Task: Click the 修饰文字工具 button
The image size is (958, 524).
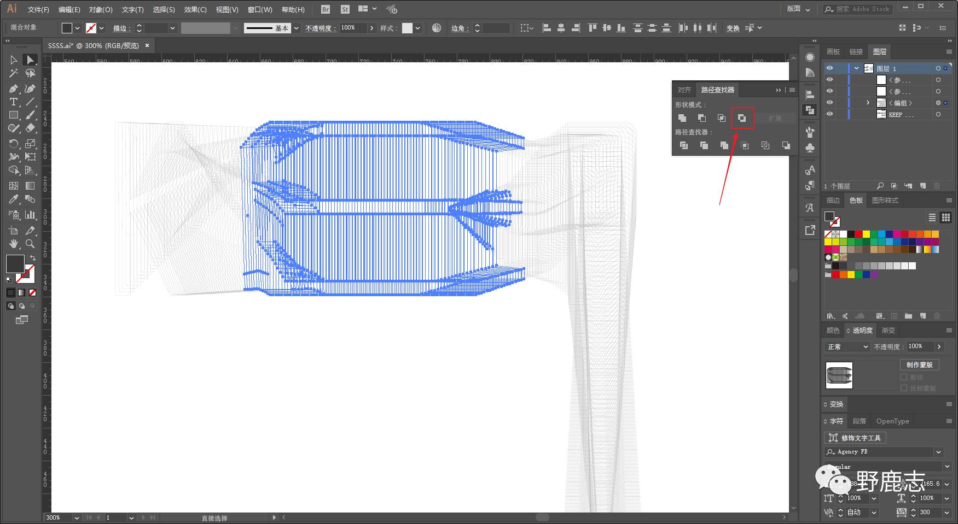Action: (x=855, y=438)
